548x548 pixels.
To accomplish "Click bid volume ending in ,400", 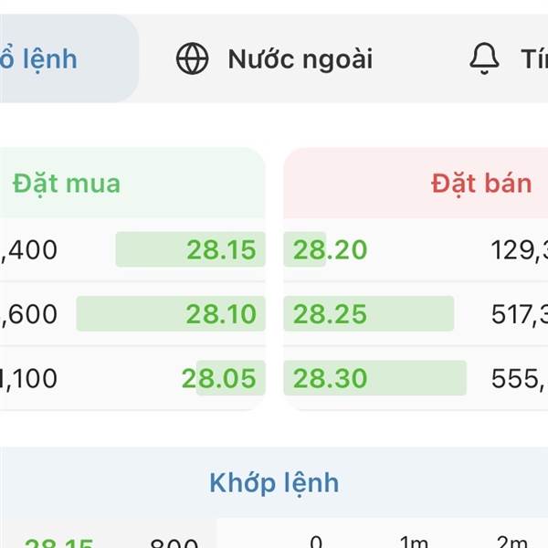I will [x=29, y=249].
